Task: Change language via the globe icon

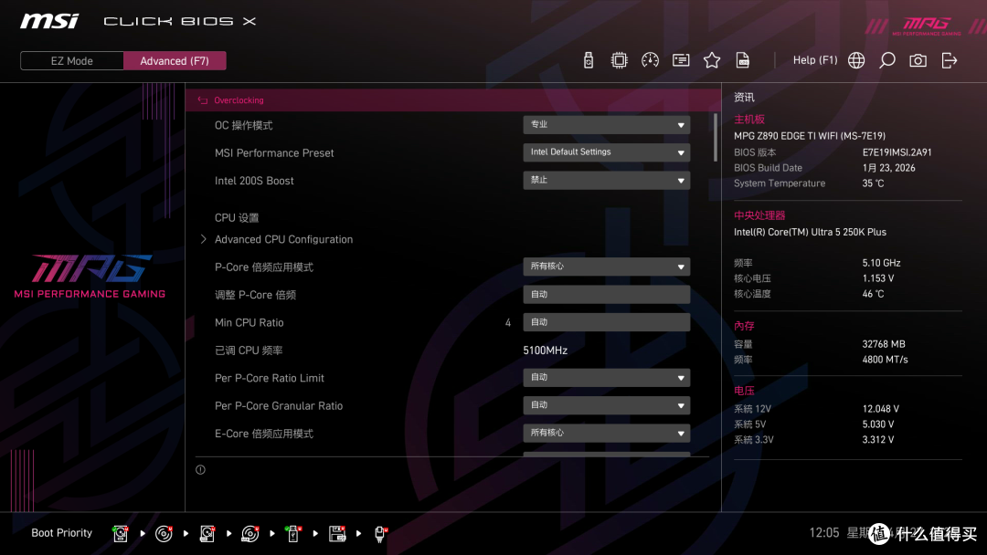Action: (x=856, y=60)
